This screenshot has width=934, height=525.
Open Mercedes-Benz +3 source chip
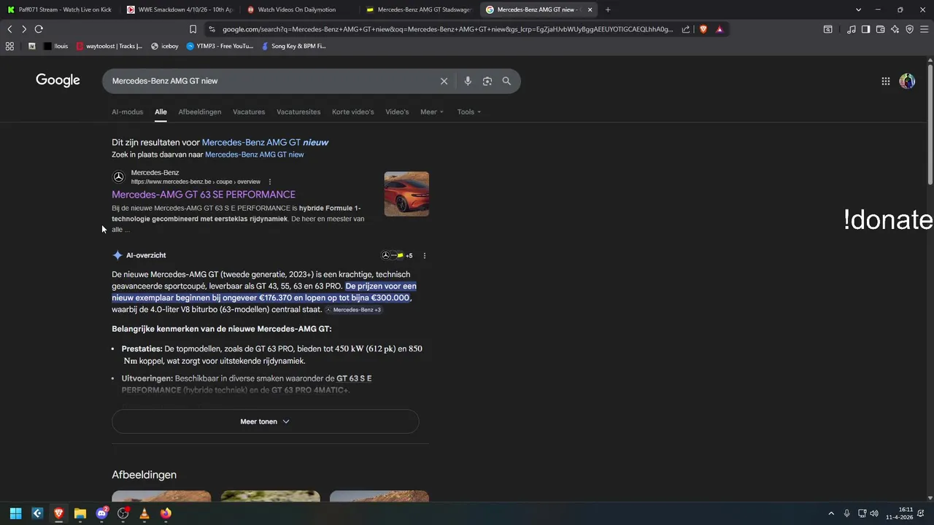tap(353, 310)
